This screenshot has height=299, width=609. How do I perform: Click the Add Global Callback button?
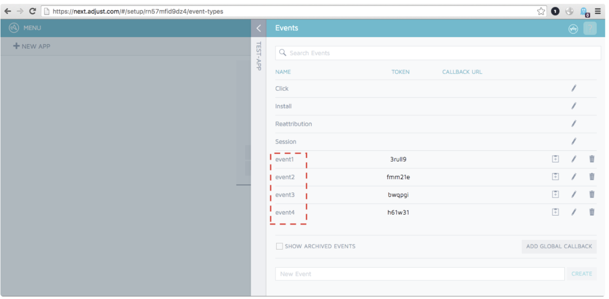pyautogui.click(x=559, y=246)
